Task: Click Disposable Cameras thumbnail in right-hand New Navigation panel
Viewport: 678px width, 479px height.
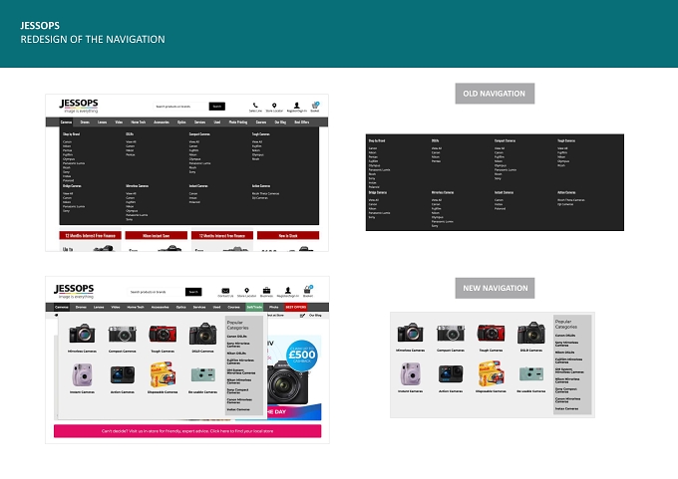Action: pos(491,373)
